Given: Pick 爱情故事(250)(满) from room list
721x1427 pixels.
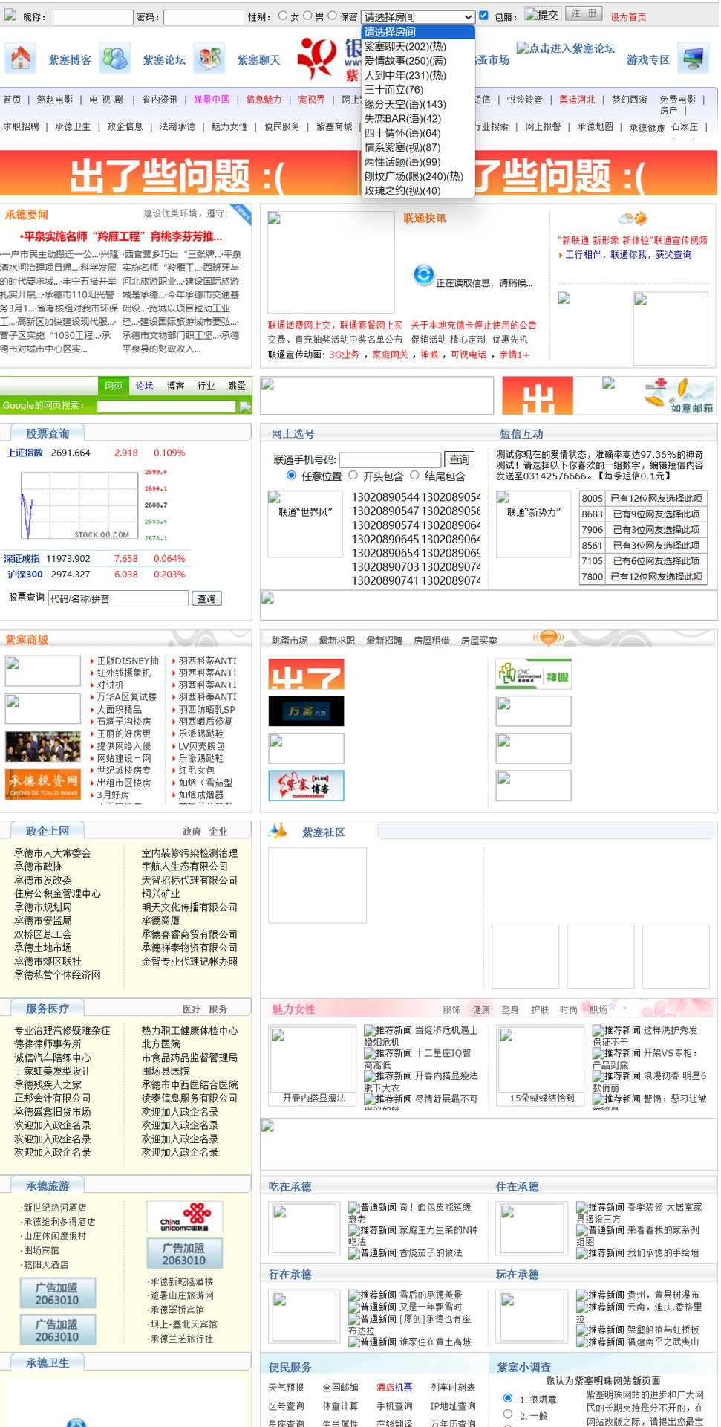Looking at the screenshot, I should (418, 61).
